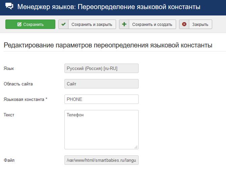This screenshot has height=187, width=226.
Task: Click the resize grip of the Текст textarea
Action: (136, 147)
